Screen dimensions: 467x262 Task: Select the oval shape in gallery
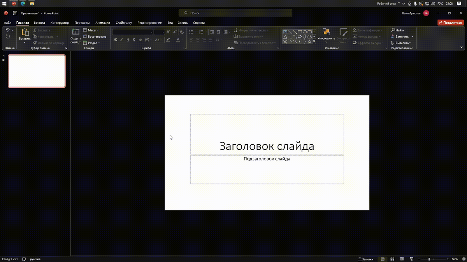(x=305, y=32)
